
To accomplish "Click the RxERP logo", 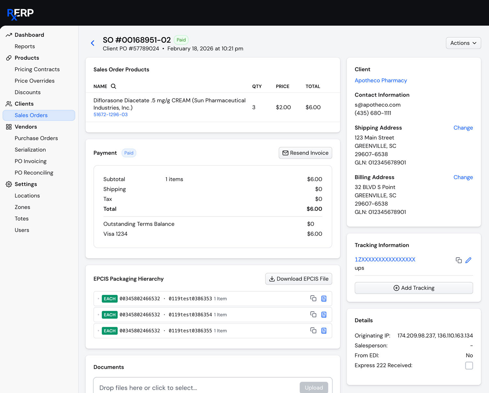I will pyautogui.click(x=20, y=14).
